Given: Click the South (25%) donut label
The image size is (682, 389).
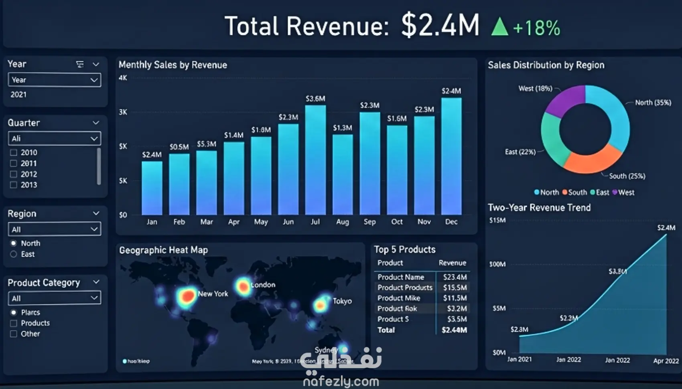Looking at the screenshot, I should tap(627, 176).
